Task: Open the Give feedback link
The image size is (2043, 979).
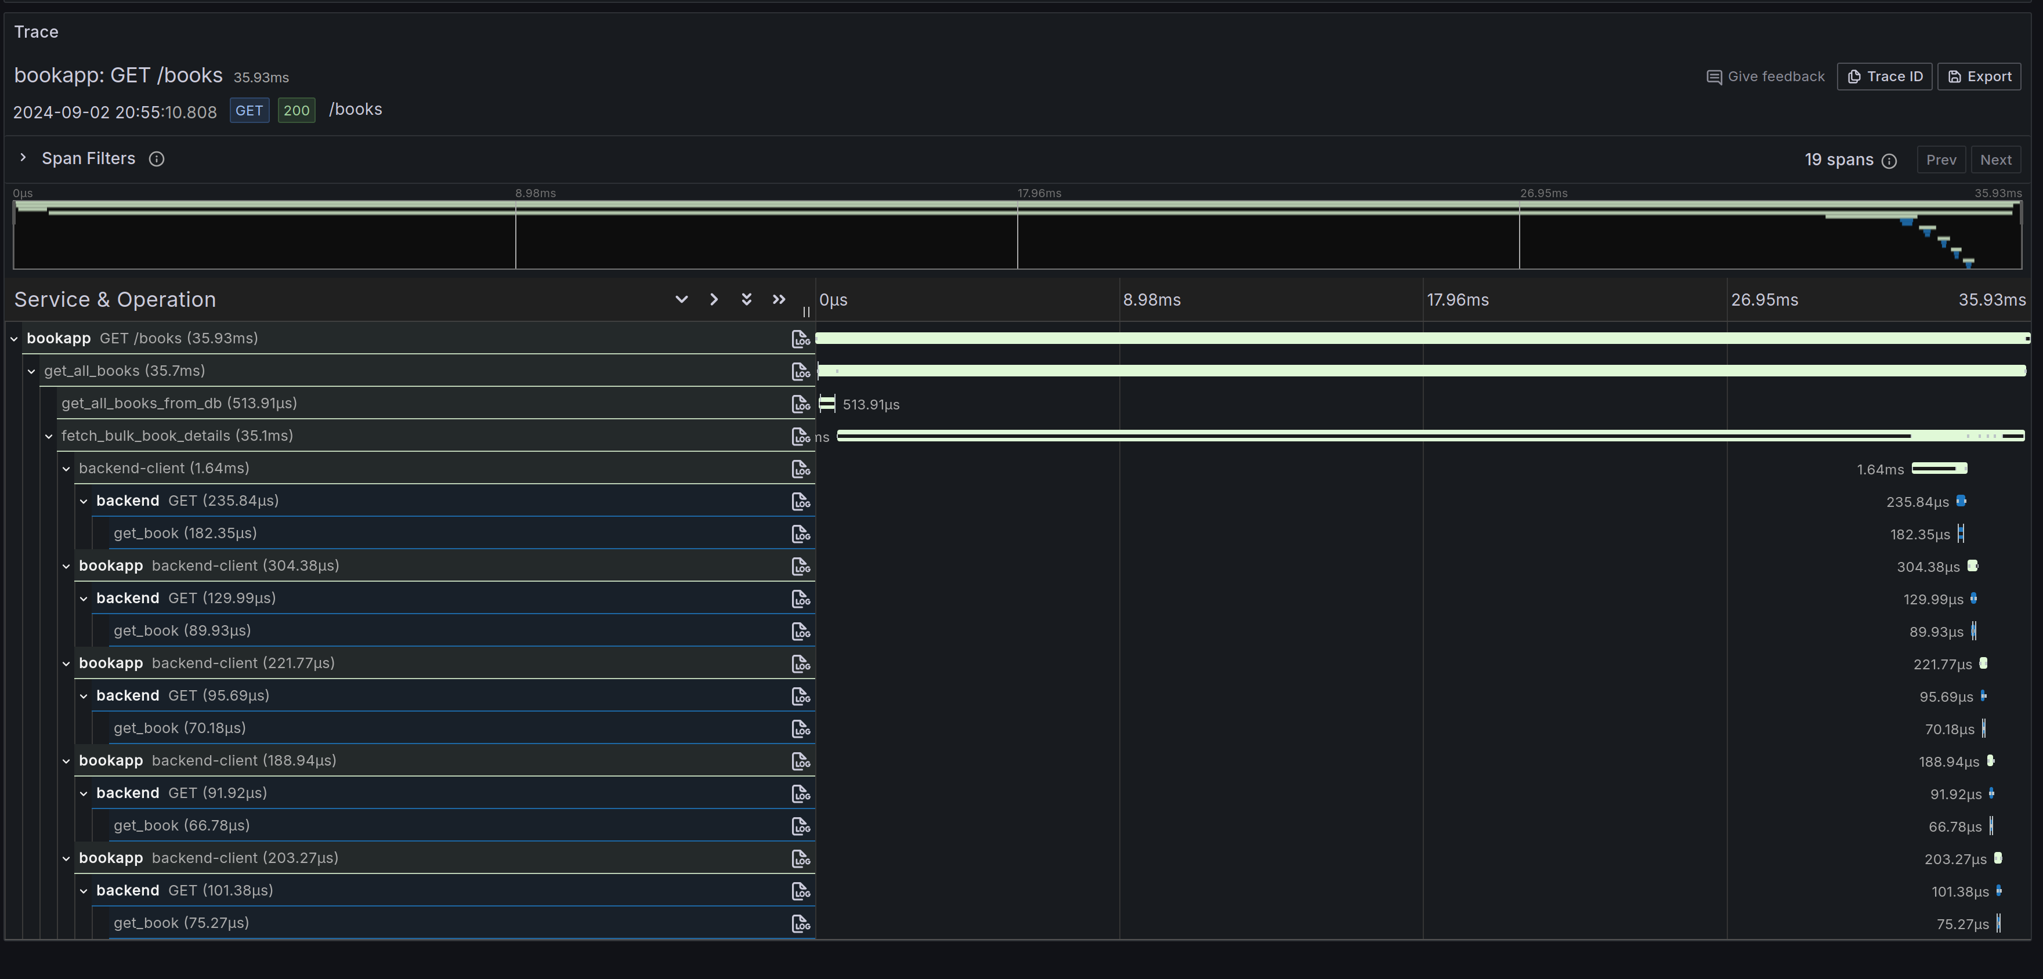Action: [1766, 77]
